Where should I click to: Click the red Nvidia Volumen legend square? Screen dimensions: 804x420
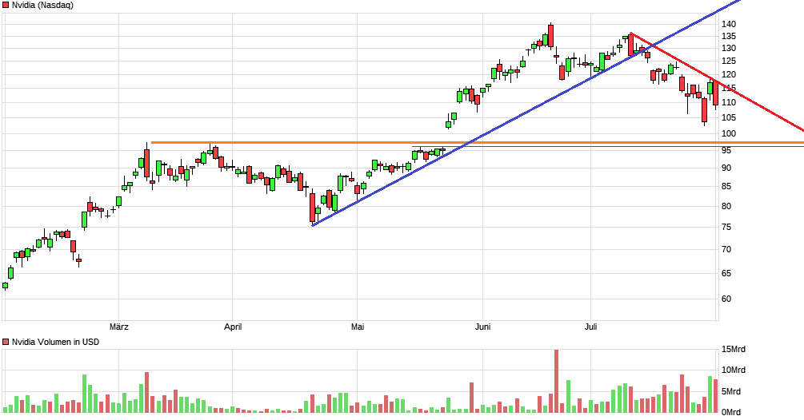click(6, 342)
